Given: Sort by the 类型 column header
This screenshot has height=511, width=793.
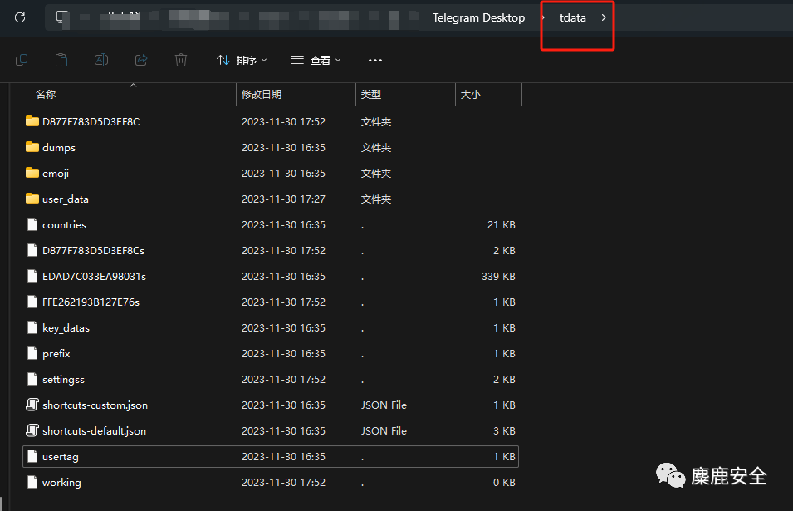Looking at the screenshot, I should pos(370,94).
